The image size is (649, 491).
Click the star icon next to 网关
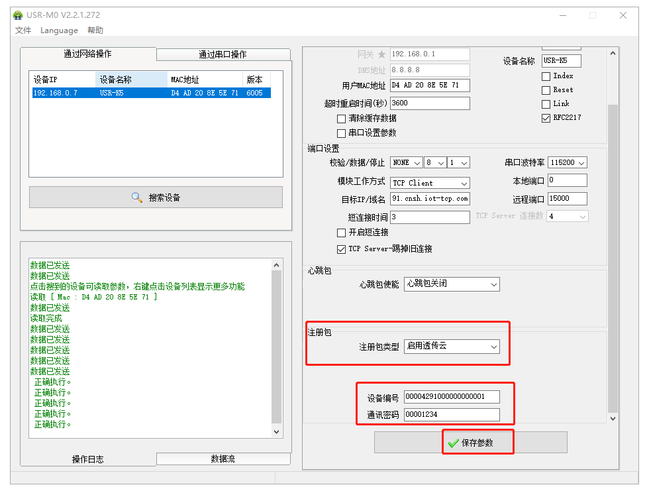[381, 54]
